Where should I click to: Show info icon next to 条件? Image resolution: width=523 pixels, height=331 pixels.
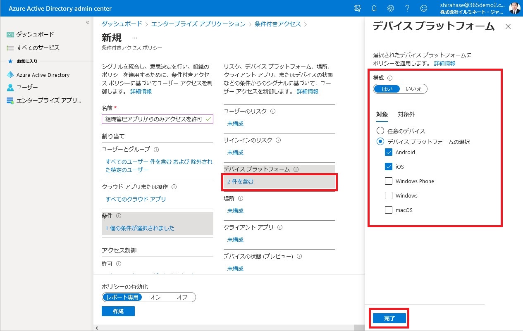tap(119, 216)
